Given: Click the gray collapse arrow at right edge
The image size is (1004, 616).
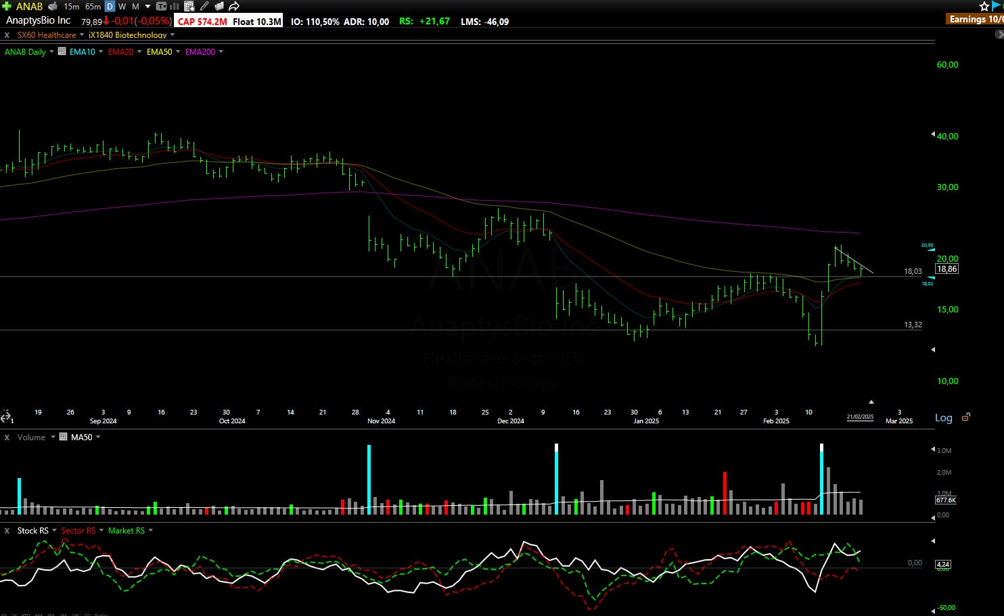Looking at the screenshot, I should pos(999,34).
